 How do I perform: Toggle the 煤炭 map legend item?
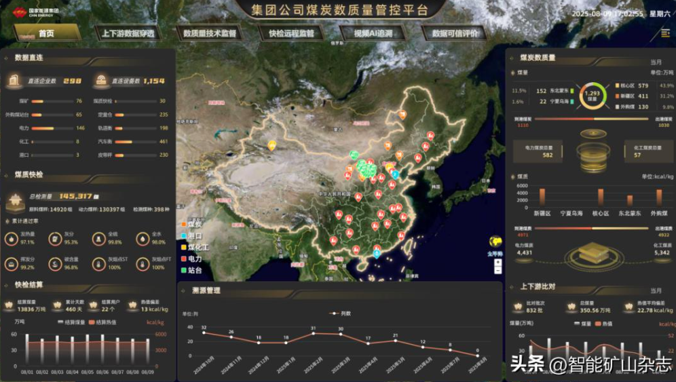tap(192, 224)
